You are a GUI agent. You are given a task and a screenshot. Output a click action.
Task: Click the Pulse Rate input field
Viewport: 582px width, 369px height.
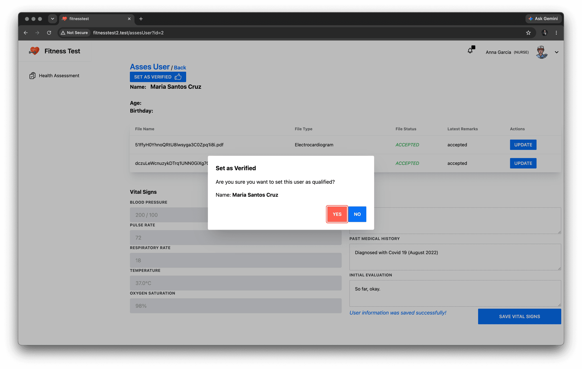tap(236, 237)
